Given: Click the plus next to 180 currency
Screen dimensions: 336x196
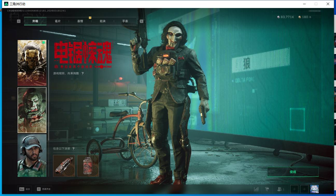Looking at the screenshot, I should (310, 17).
